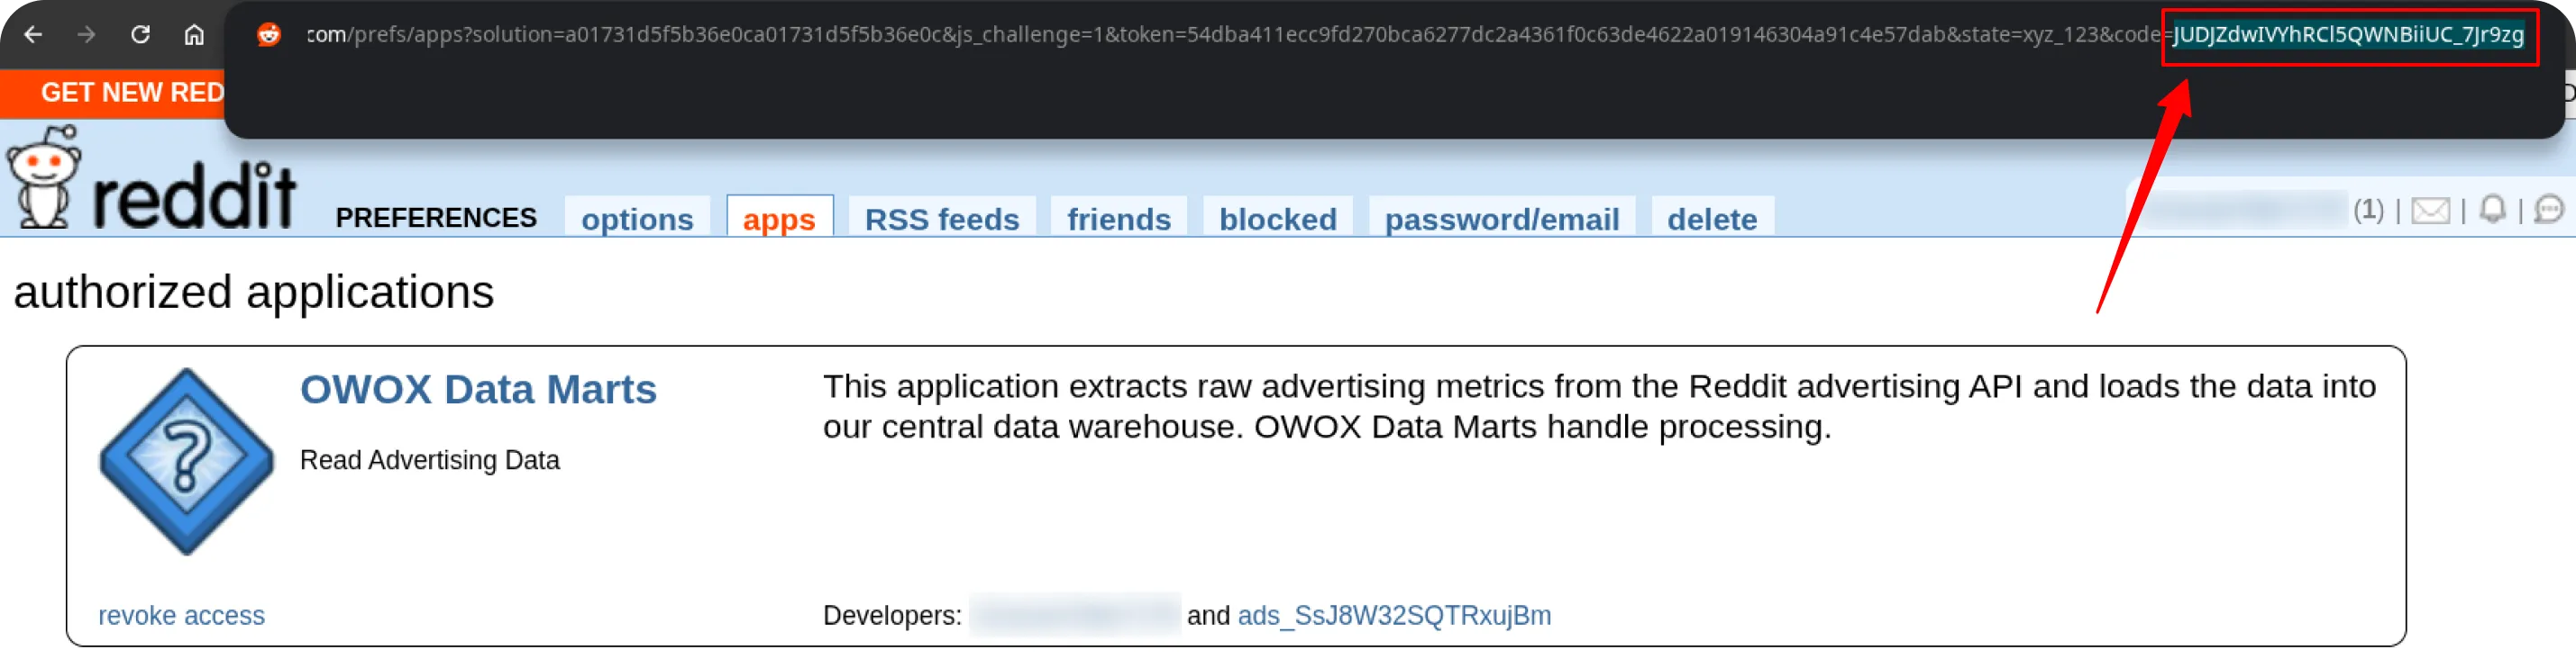Switch to the password/email tab
The width and height of the screenshot is (2576, 659).
tap(1502, 220)
